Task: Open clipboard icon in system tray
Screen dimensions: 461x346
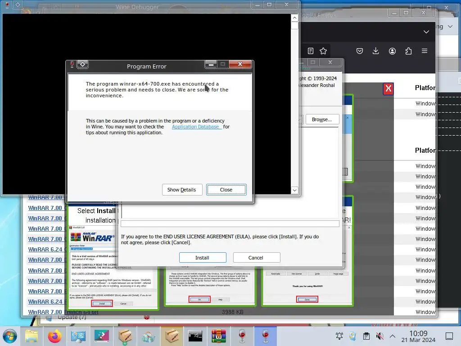Action: [366, 336]
